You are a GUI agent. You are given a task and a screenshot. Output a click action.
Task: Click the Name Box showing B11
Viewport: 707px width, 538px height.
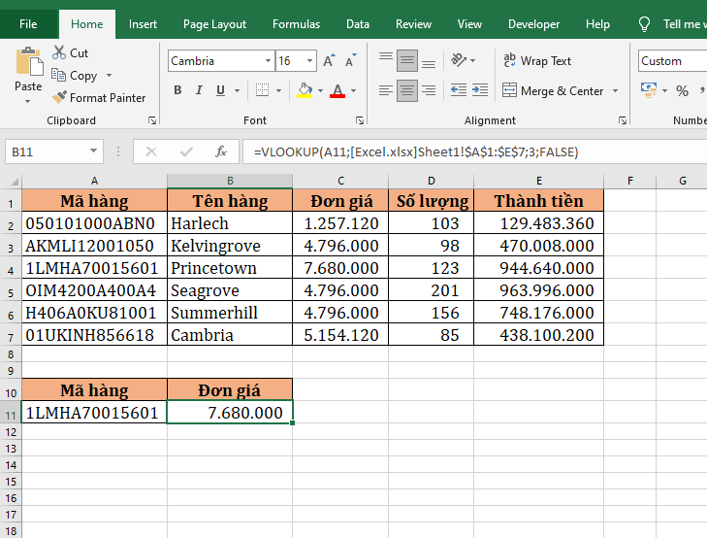click(x=45, y=151)
